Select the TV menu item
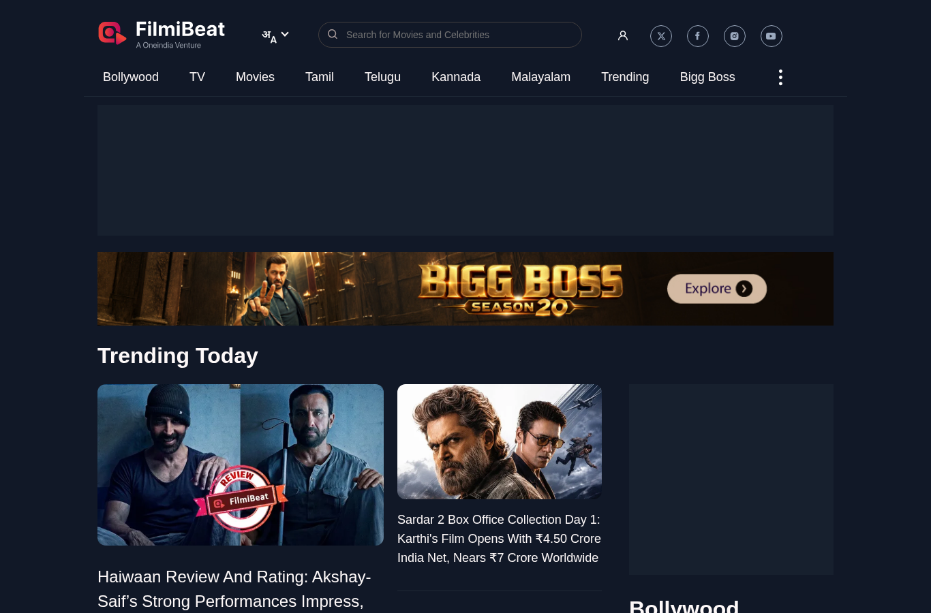Screen dimensions: 931x613 (x=197, y=77)
